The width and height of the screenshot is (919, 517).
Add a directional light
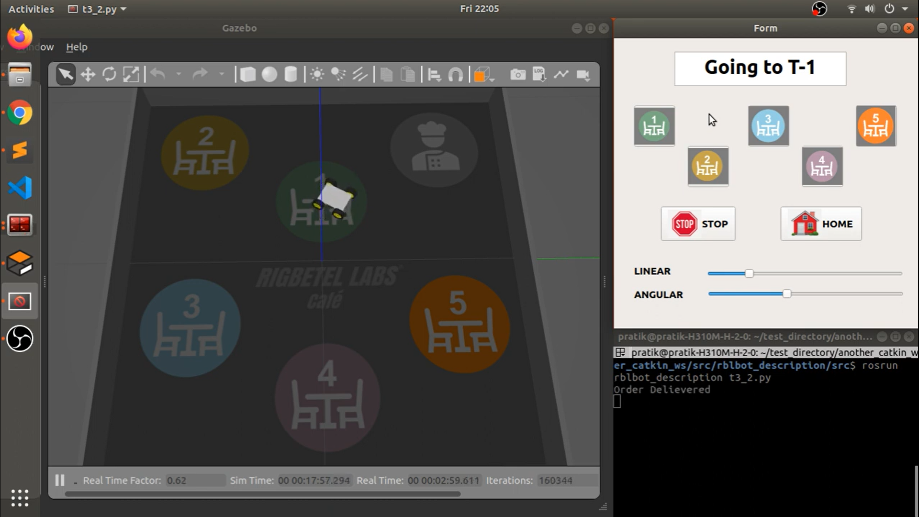click(x=360, y=75)
